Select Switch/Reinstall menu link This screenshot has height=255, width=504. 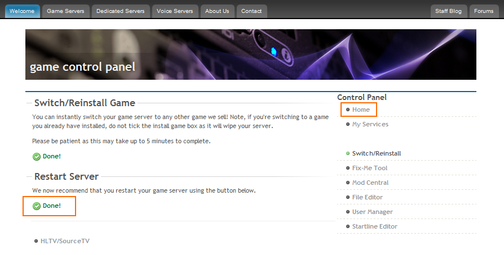pos(377,153)
